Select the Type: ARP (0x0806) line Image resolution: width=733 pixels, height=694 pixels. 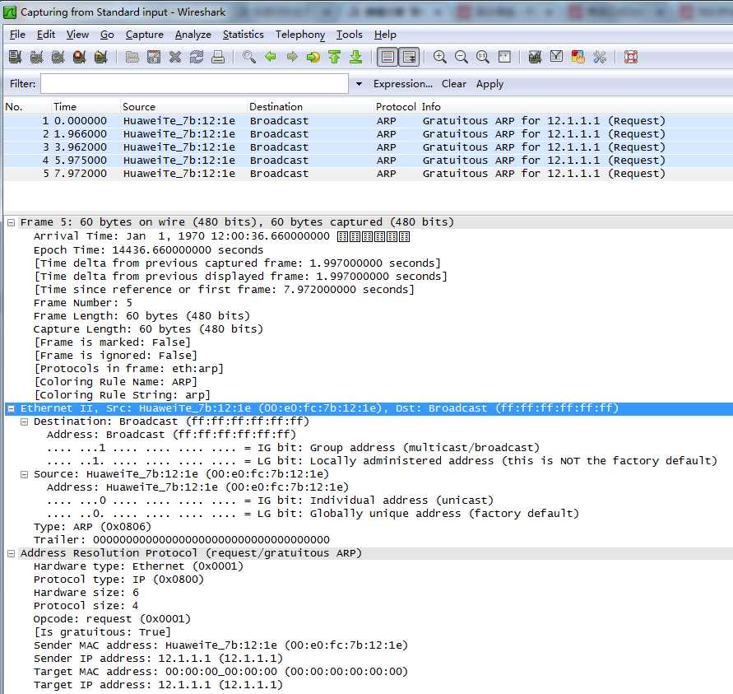[92, 527]
